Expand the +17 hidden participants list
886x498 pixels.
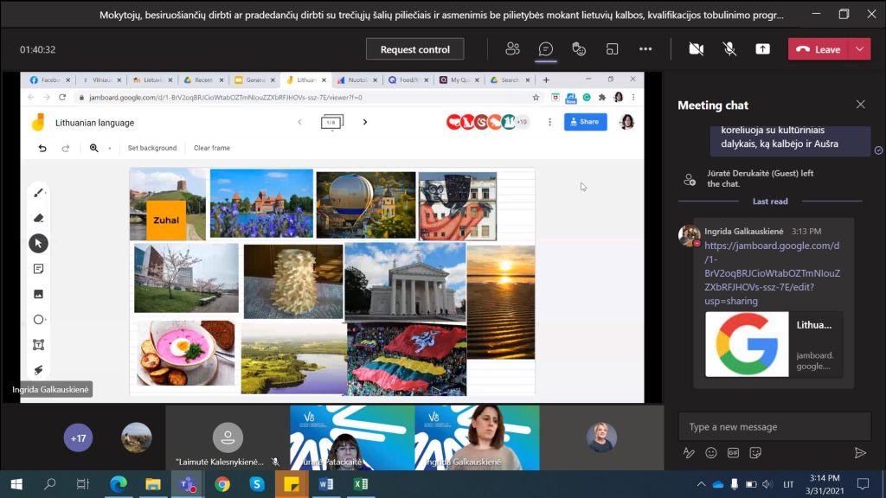pos(78,437)
